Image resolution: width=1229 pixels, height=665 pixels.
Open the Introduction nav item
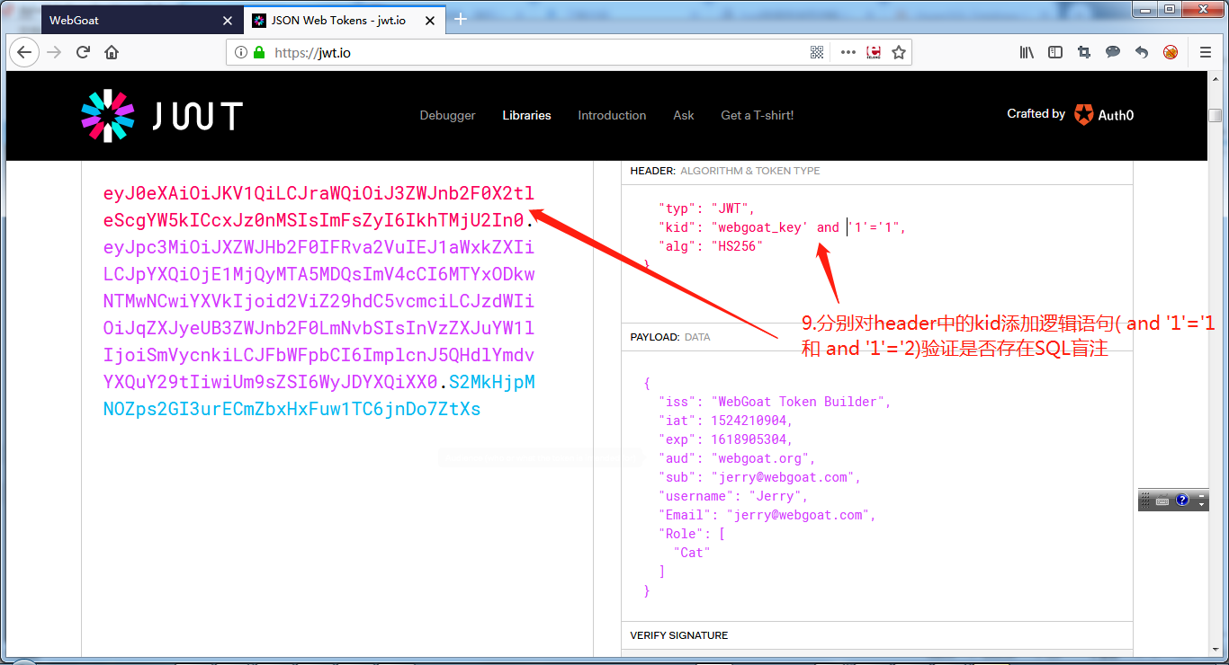point(612,115)
